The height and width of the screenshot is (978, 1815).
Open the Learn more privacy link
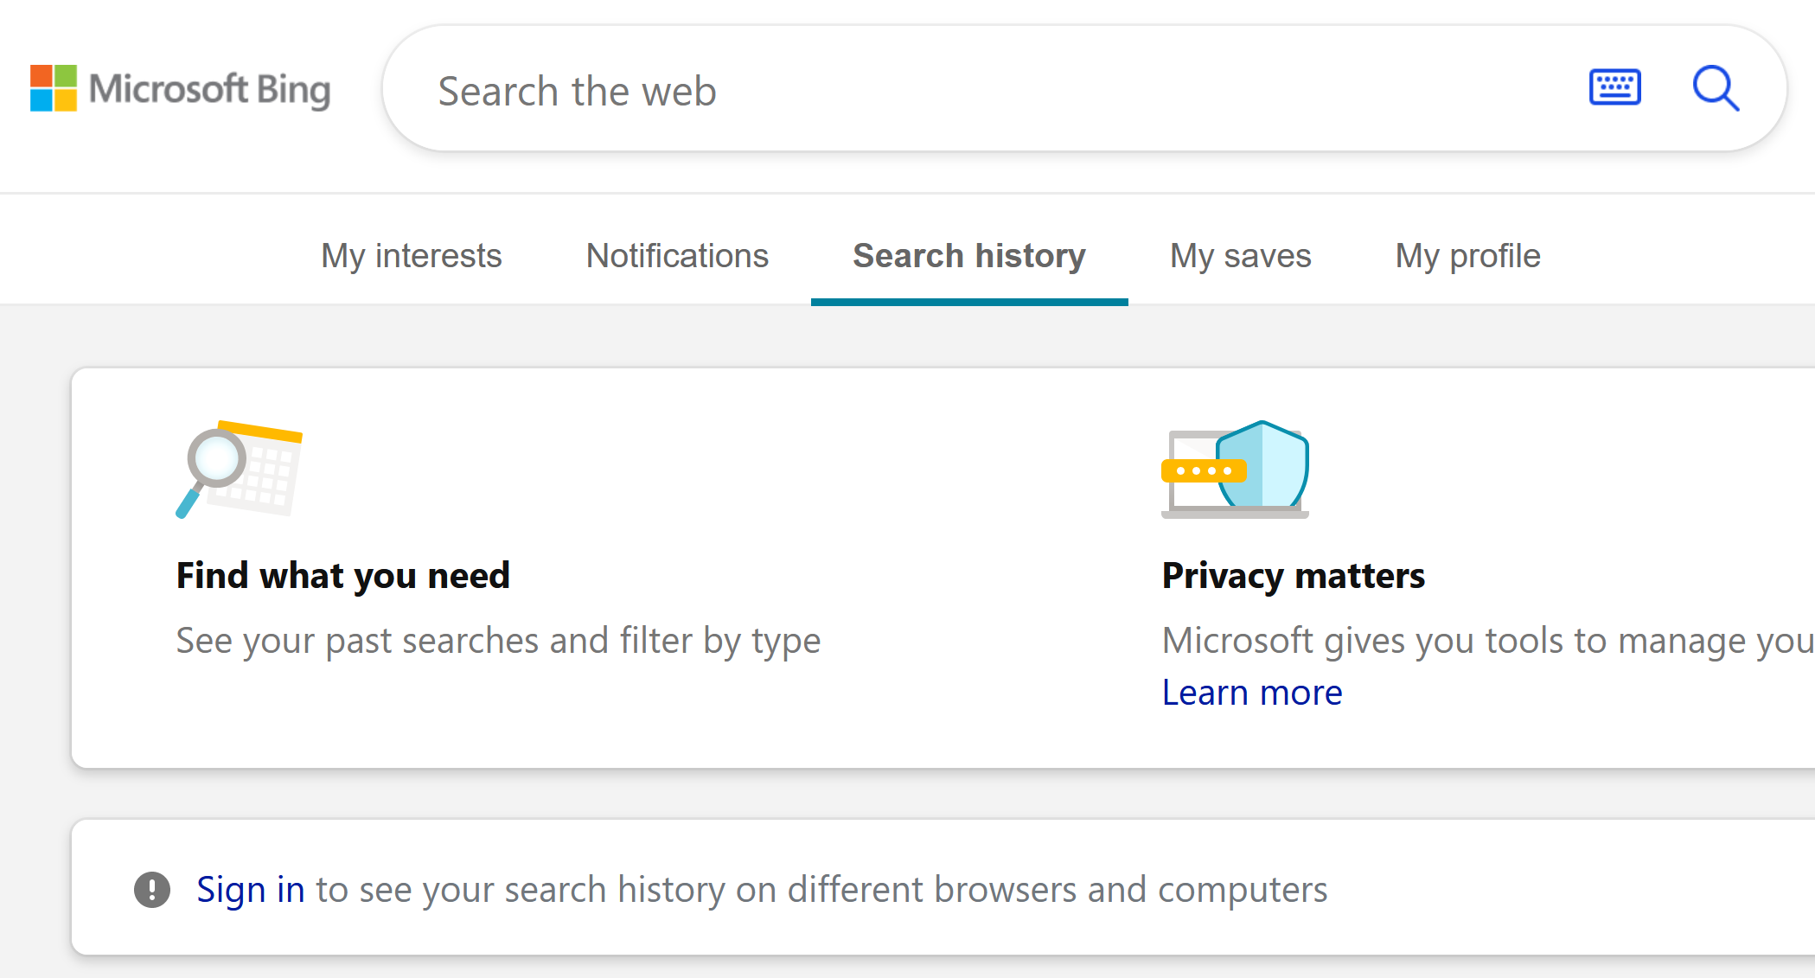point(1251,692)
